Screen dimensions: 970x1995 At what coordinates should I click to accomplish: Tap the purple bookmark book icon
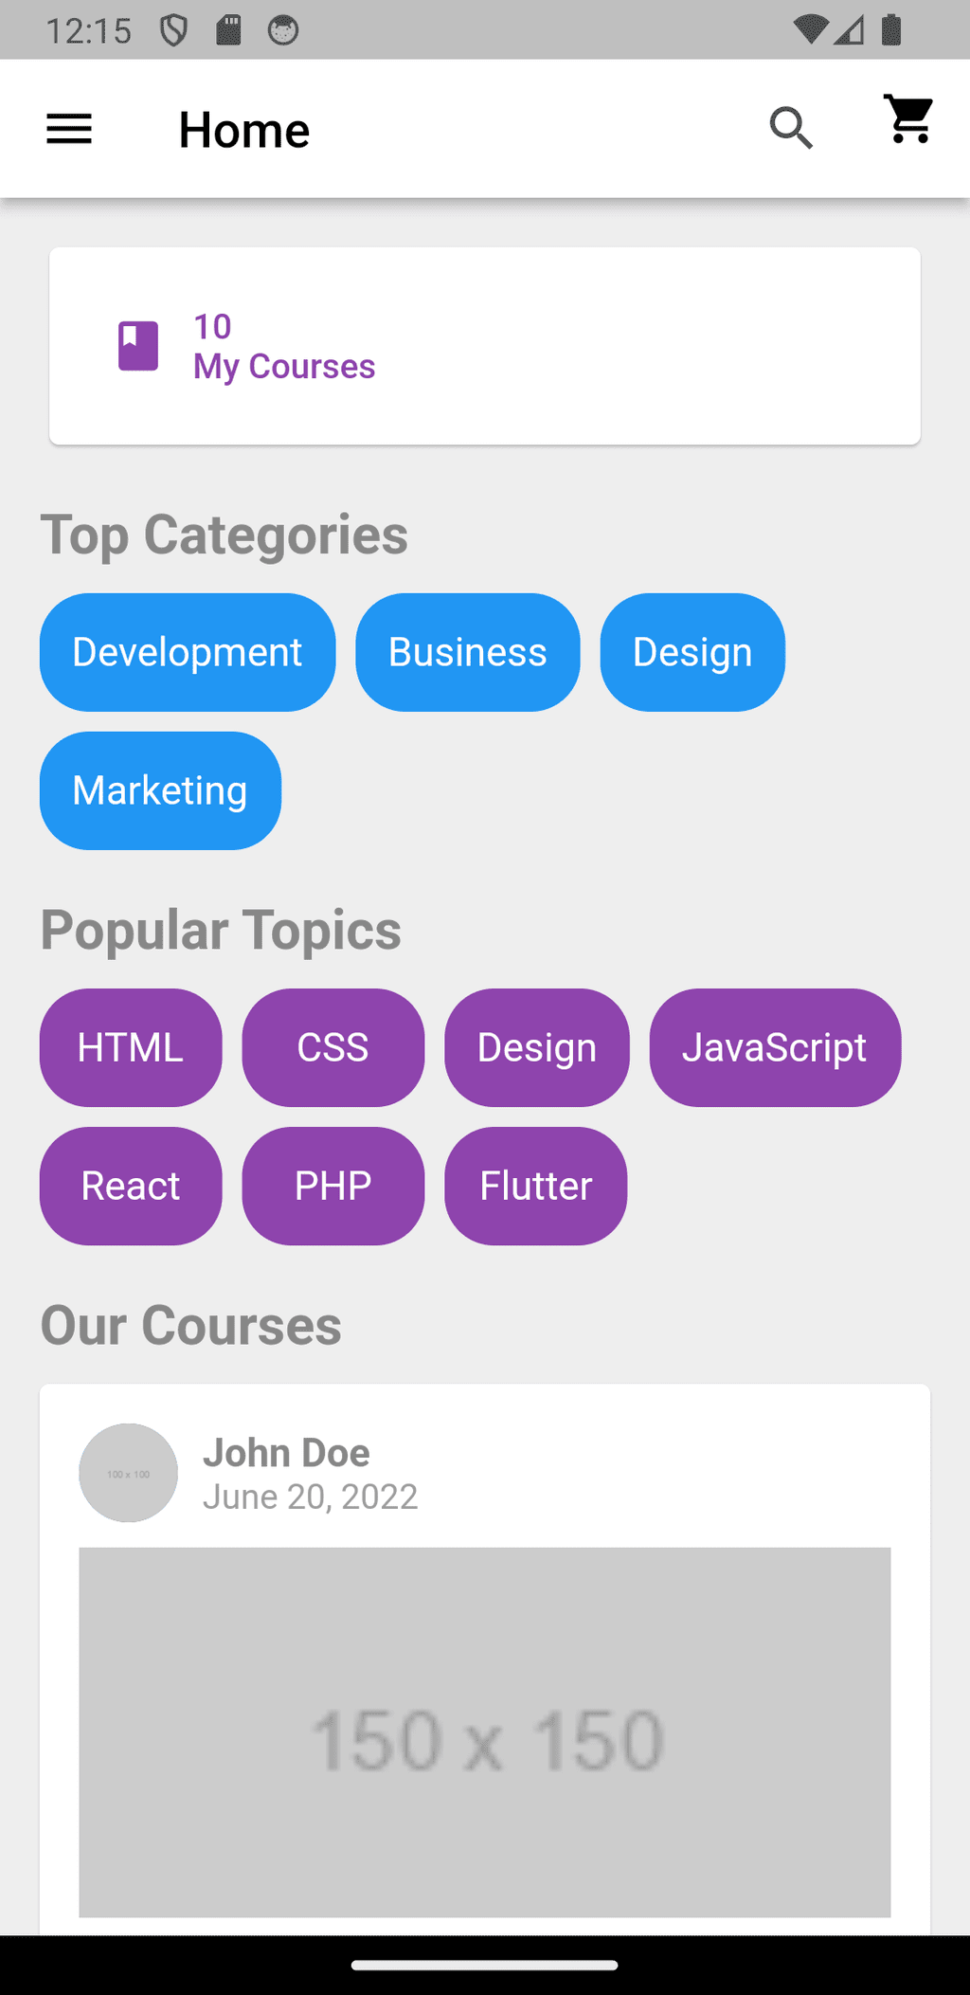pos(138,346)
